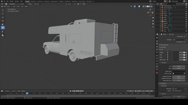
Task: Hide the Roof Vent object in outliner
Action: [186, 27]
